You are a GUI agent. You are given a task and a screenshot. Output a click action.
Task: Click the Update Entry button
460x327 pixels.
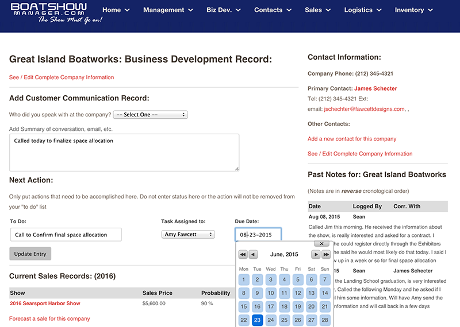click(30, 254)
